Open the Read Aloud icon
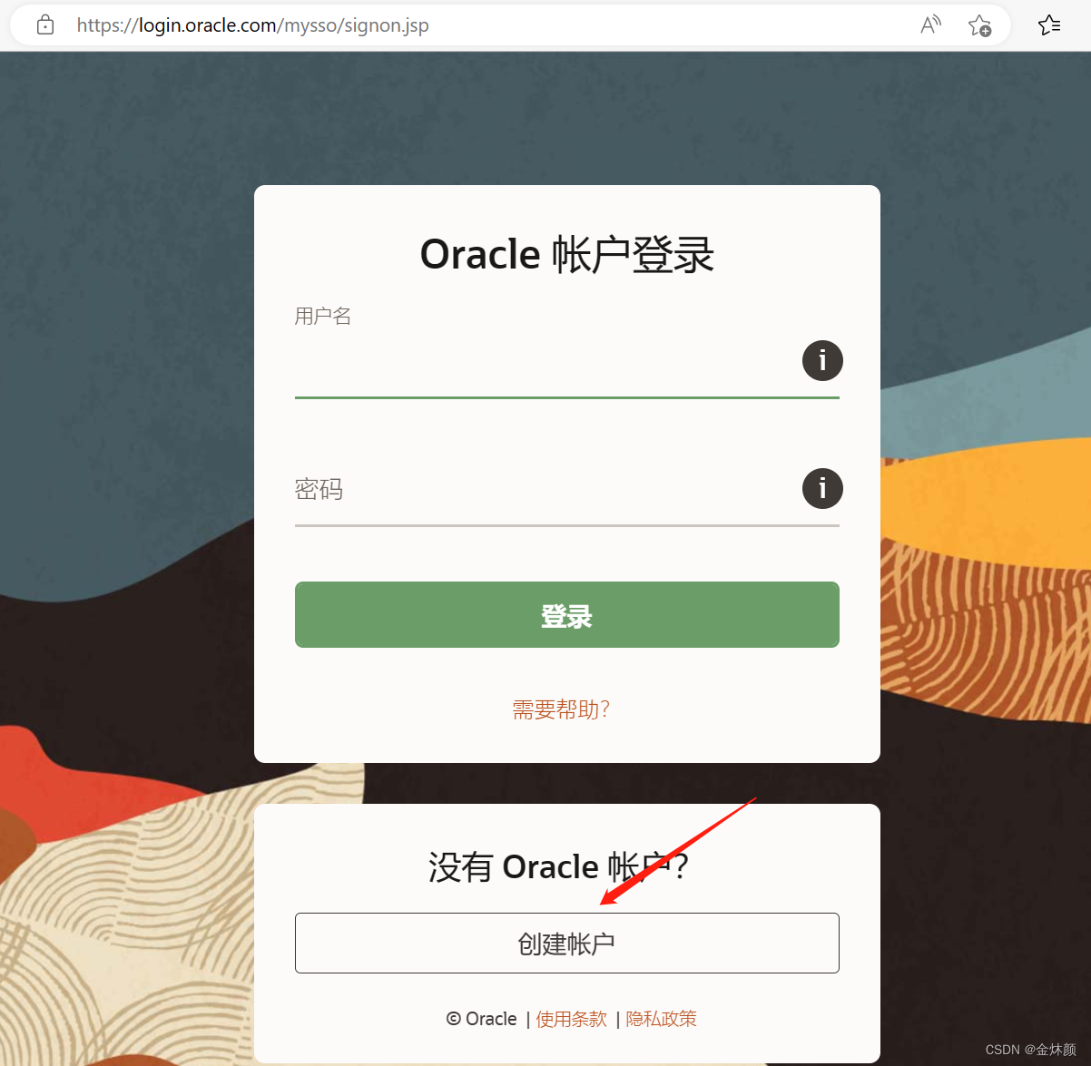The image size is (1091, 1066). tap(930, 25)
